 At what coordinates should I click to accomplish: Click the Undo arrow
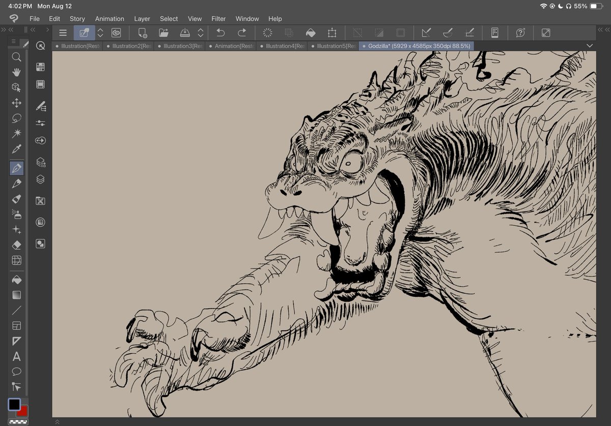click(220, 33)
